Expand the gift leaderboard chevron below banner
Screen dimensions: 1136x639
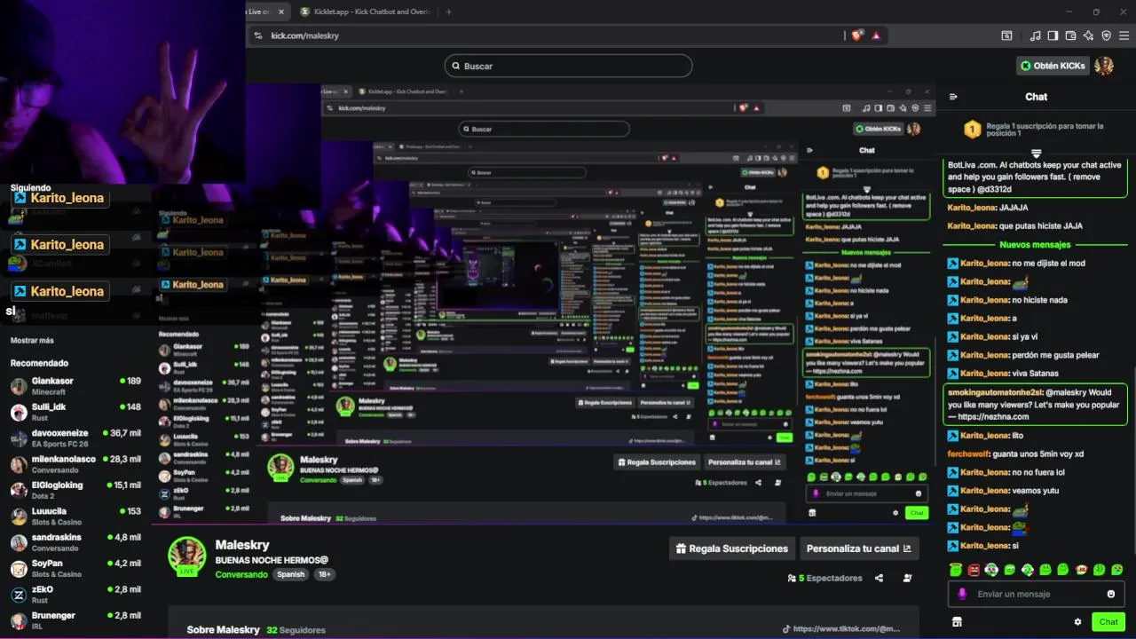pos(1036,154)
